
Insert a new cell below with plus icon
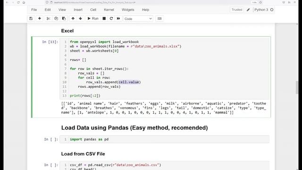coord(40,19)
